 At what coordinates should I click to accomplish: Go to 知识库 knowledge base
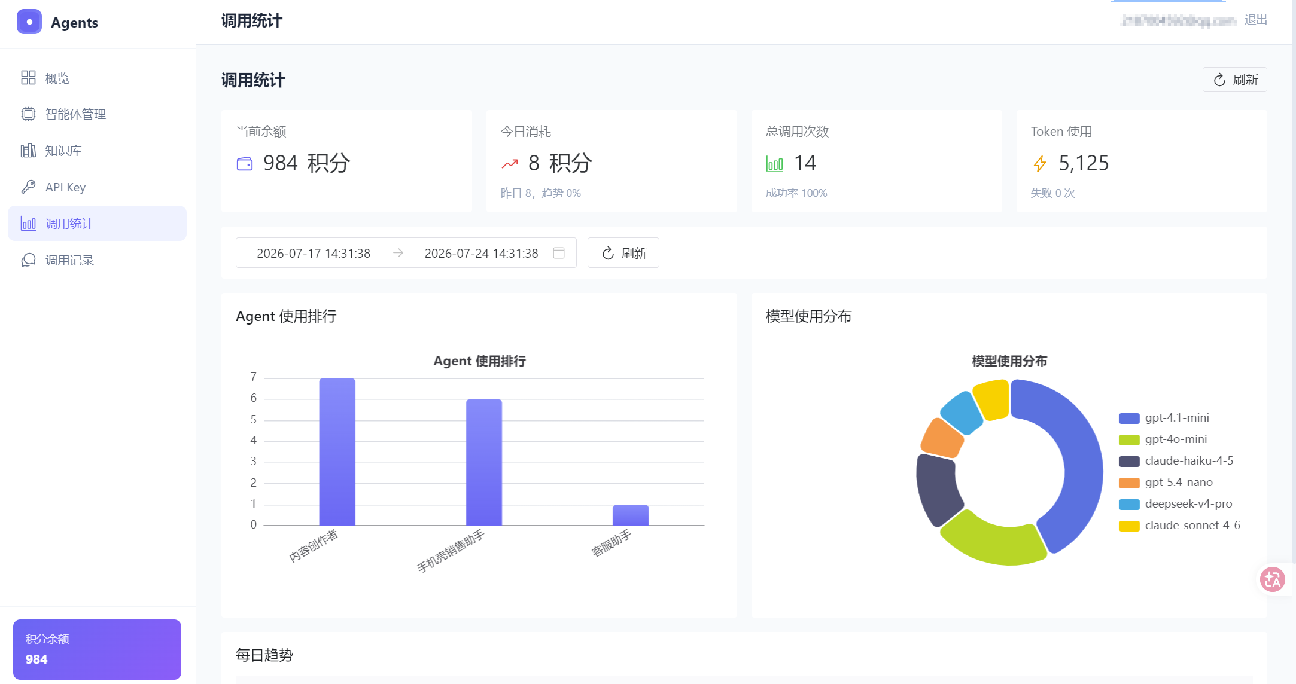click(97, 151)
